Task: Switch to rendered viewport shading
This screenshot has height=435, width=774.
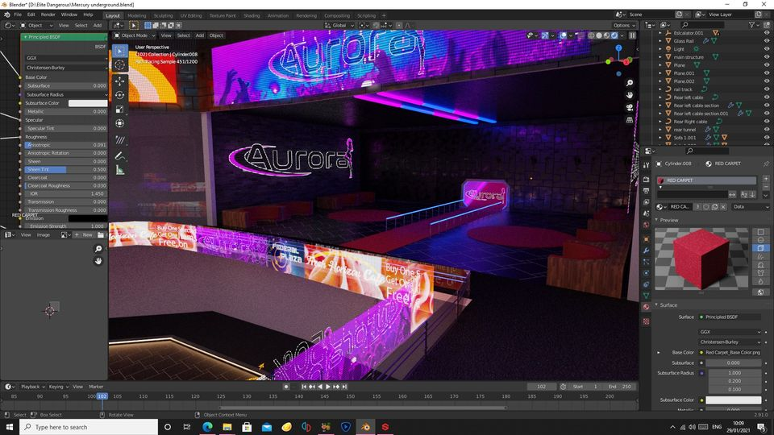Action: [614, 35]
